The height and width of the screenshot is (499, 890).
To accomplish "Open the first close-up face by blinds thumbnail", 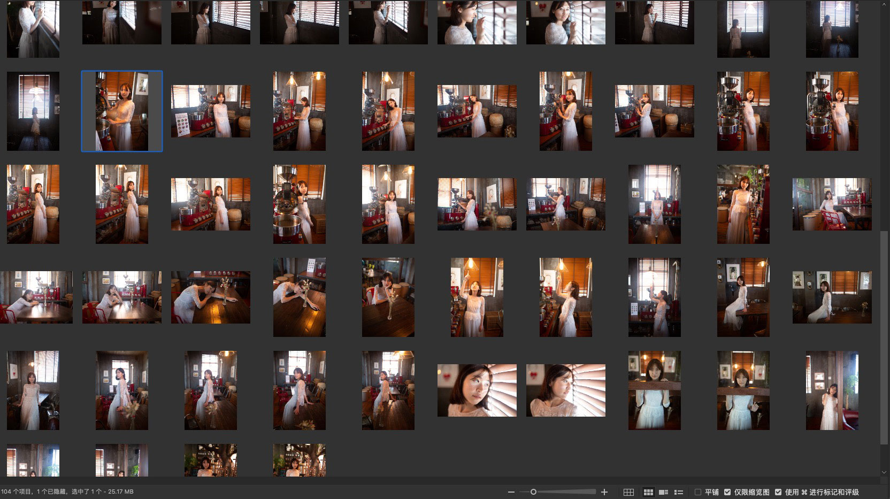I will [477, 390].
